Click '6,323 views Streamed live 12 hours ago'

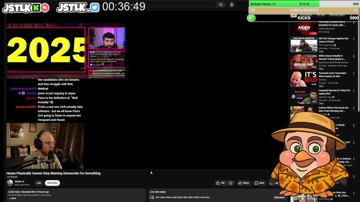29,192
